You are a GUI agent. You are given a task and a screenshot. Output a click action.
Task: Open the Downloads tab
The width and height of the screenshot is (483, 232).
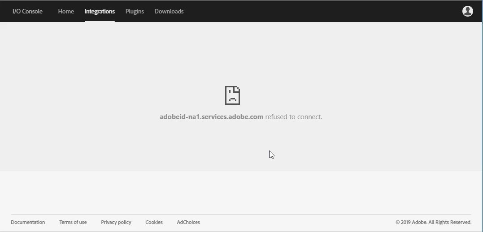169,11
